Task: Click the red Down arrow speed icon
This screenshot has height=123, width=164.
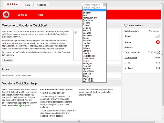Action: click(125, 68)
